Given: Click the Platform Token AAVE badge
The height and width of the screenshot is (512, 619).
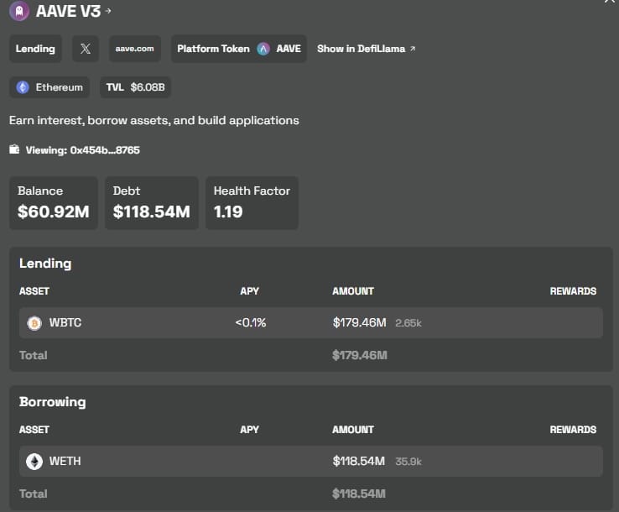Looking at the screenshot, I should (238, 49).
